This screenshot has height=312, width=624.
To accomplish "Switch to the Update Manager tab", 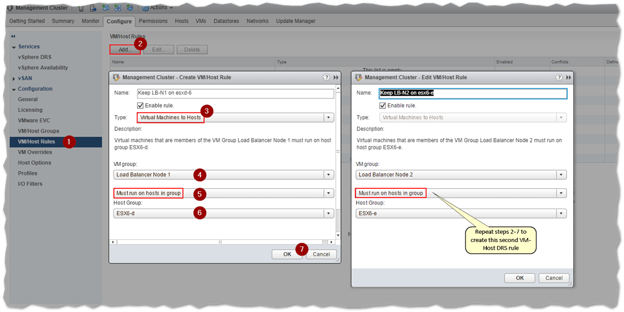I will click(295, 21).
